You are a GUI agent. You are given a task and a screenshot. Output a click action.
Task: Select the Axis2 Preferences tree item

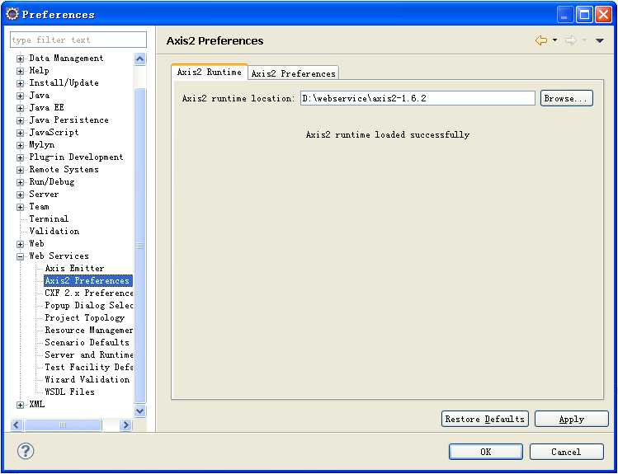pos(87,280)
